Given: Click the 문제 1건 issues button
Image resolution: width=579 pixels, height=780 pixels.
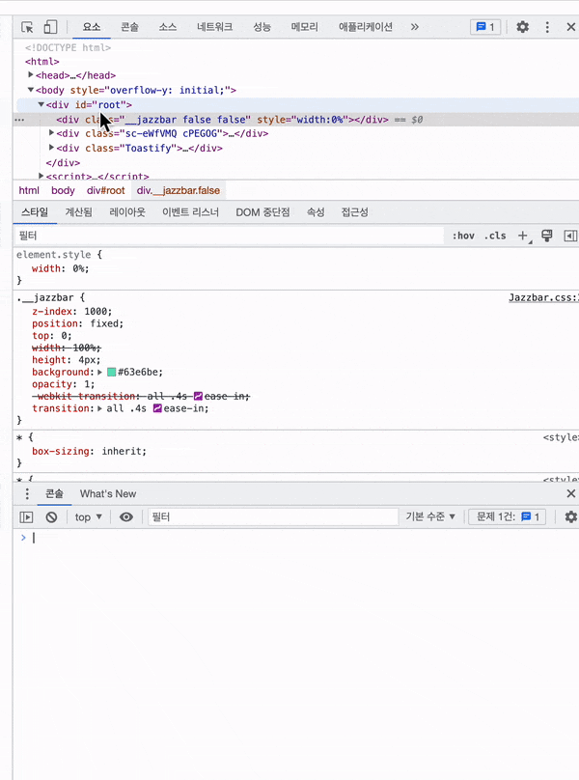Looking at the screenshot, I should 508,516.
